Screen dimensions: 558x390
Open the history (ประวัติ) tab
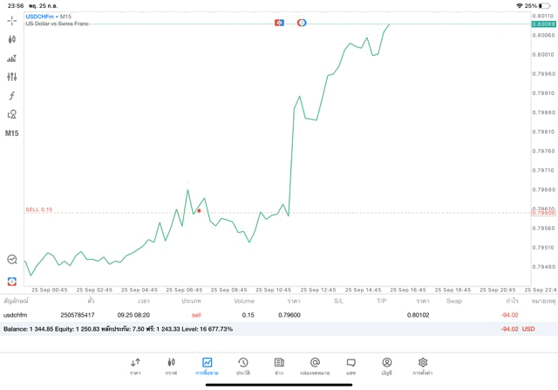(242, 366)
